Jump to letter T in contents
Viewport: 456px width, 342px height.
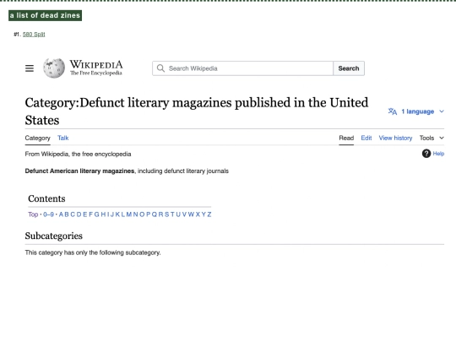point(172,214)
